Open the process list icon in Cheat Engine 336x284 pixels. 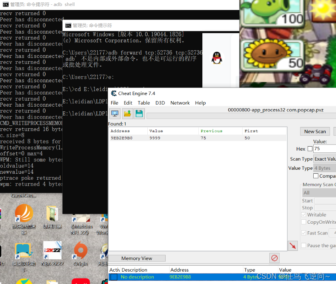tap(115, 114)
